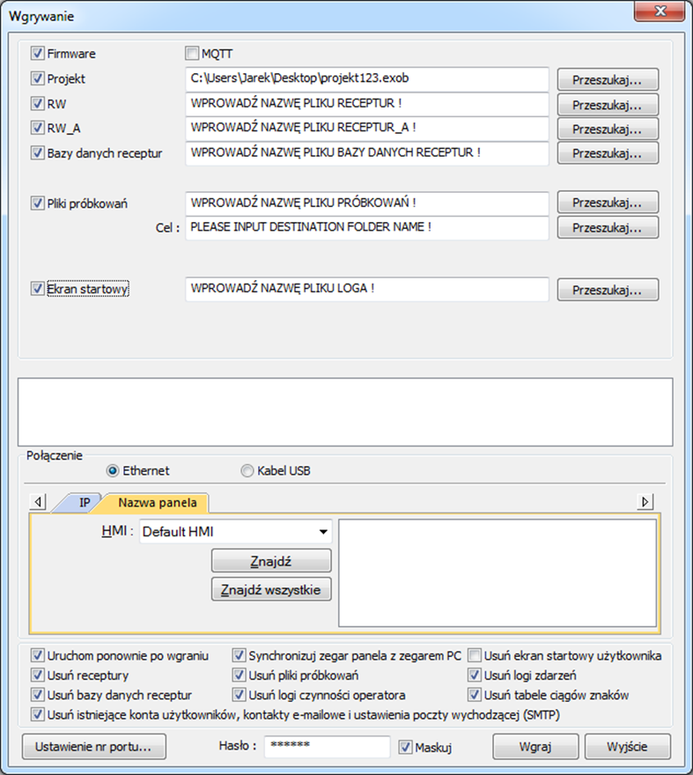Enable Usuń ekran startowy użytkownika
Image resolution: width=693 pixels, height=775 pixels.
tap(475, 655)
